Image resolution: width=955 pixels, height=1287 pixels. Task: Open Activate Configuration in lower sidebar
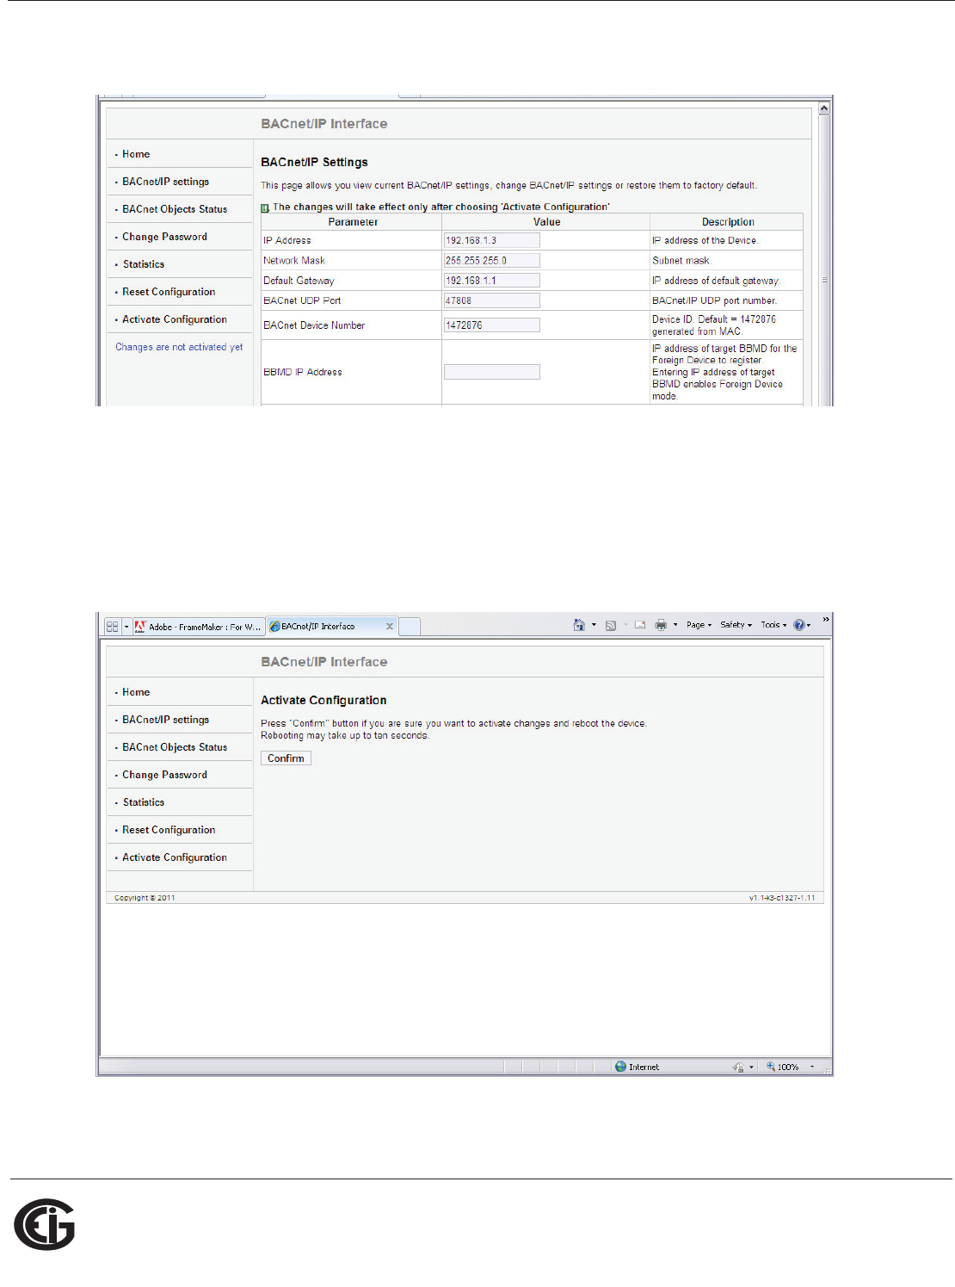(175, 857)
